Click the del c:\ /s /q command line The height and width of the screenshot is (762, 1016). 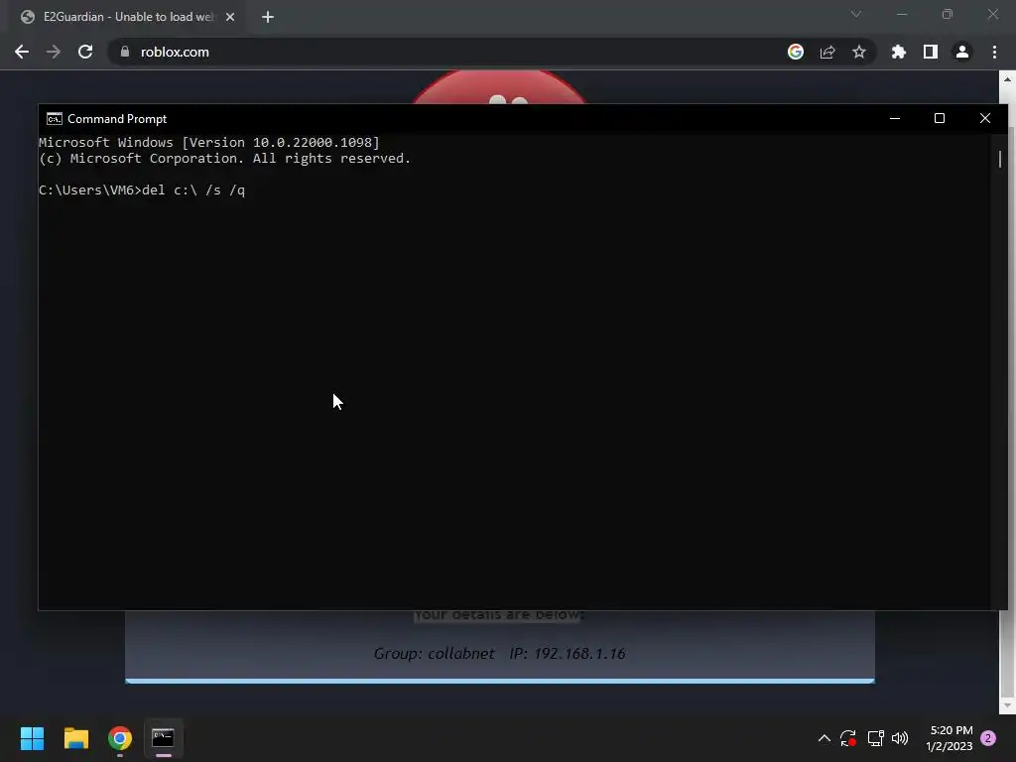[142, 190]
